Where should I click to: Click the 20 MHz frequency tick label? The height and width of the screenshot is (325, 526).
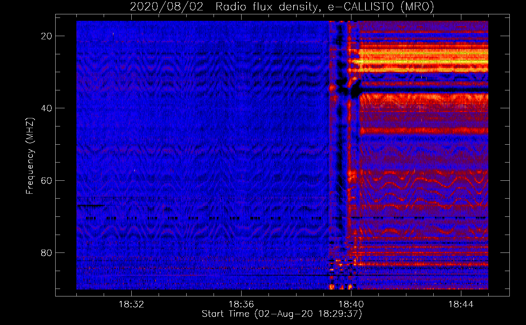click(x=47, y=36)
